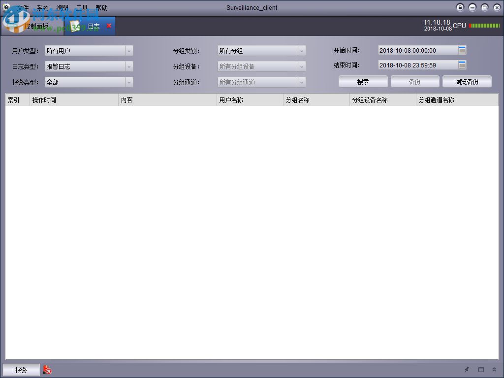Click the CPU usage meter bar

484,26
